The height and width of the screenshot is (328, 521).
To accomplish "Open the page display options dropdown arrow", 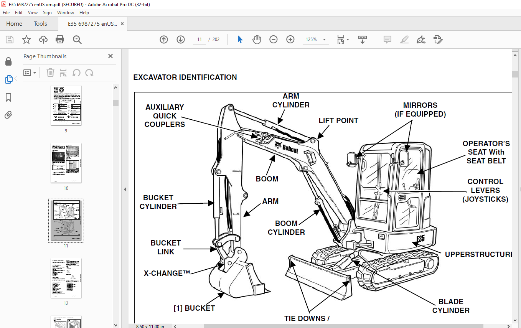I will [x=348, y=40].
